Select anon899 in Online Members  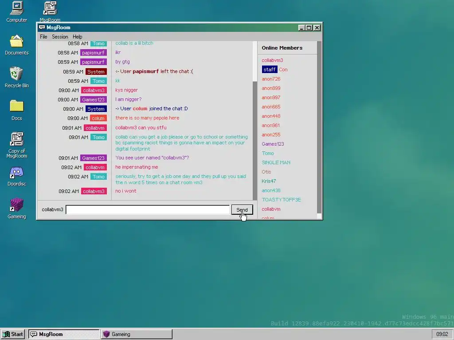[271, 88]
